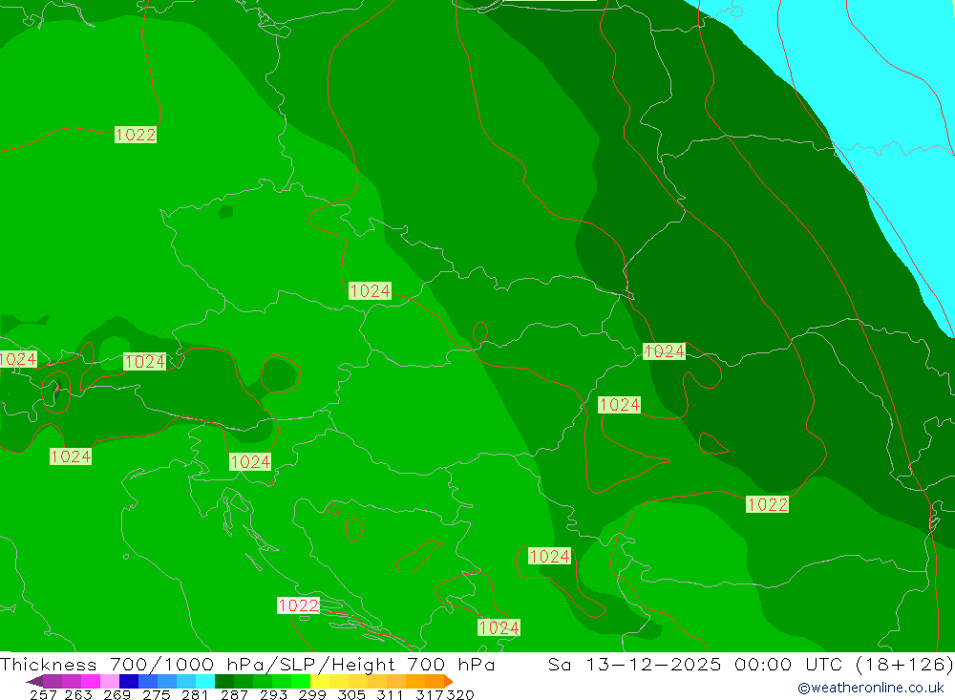This screenshot has height=700, width=955.
Task: Click the legend value 257
Action: [43, 695]
